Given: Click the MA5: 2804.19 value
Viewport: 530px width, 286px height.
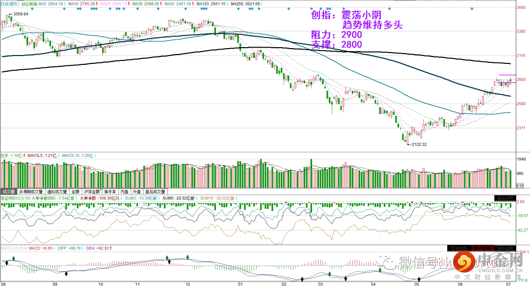Looking at the screenshot, I should 51,4.
